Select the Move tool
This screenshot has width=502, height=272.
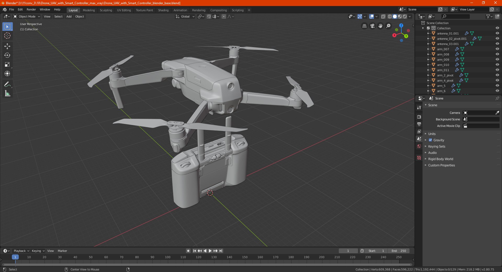(x=7, y=46)
